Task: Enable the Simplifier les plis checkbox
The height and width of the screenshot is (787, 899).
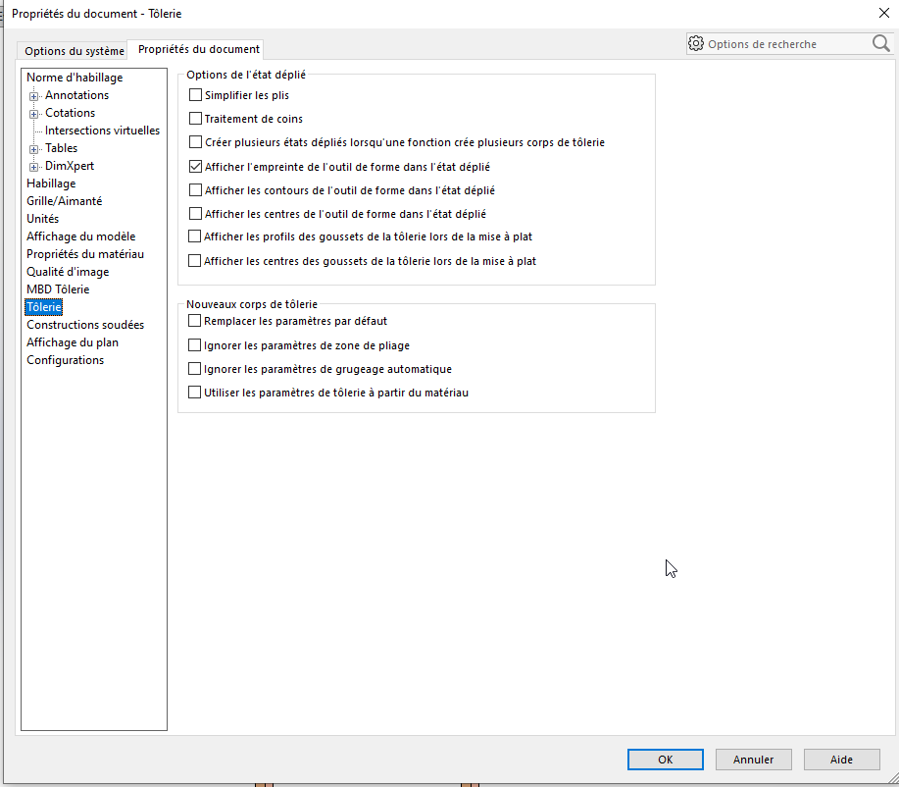Action: [x=195, y=96]
